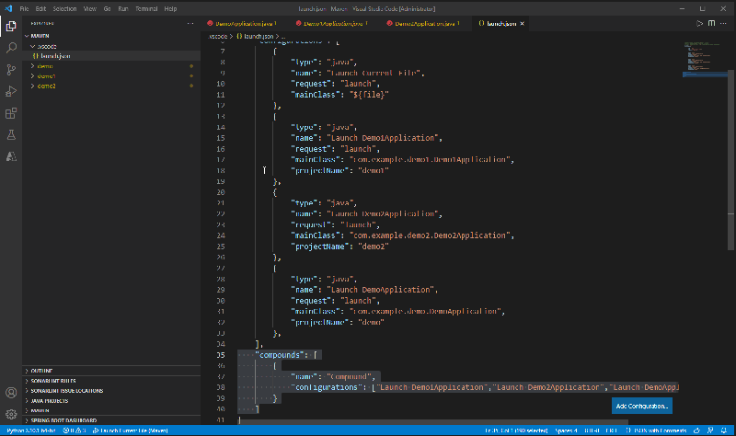Expand the demo2 folder
The height and width of the screenshot is (436, 736).
111,86
